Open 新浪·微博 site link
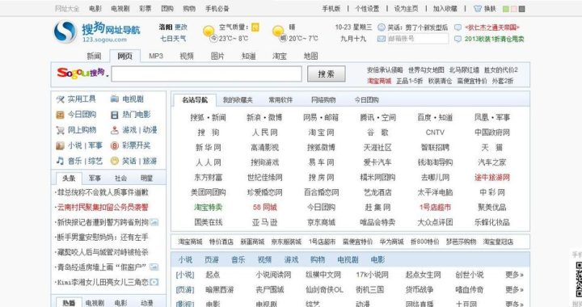The height and width of the screenshot is (307, 582). point(264,117)
